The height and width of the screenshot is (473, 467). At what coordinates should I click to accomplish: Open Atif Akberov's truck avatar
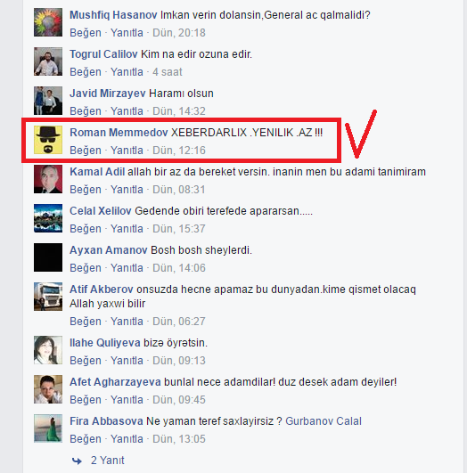(48, 297)
